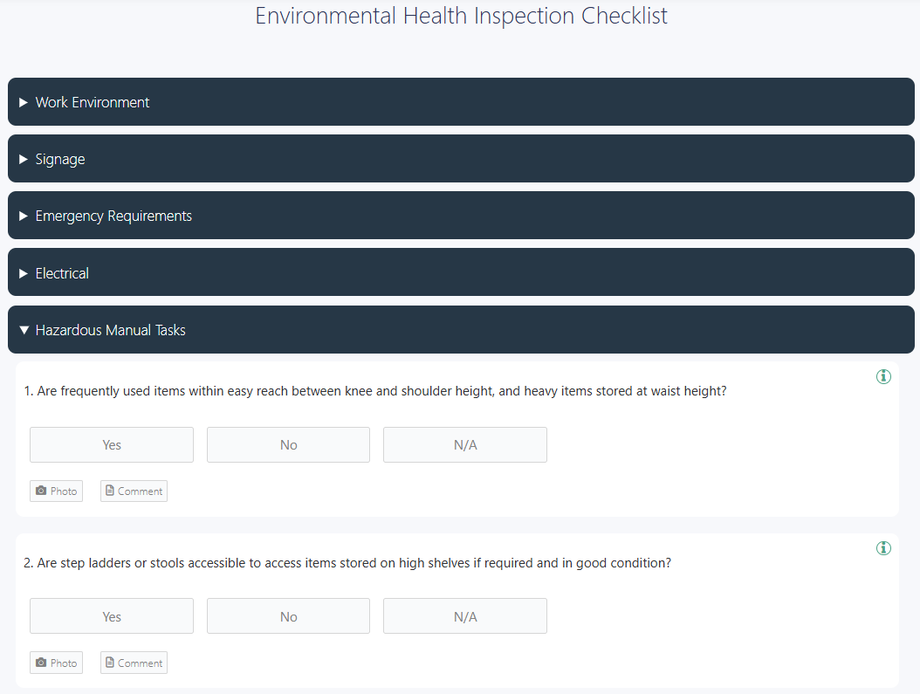Image resolution: width=920 pixels, height=694 pixels.
Task: Expand the Signage section
Action: coord(461,159)
